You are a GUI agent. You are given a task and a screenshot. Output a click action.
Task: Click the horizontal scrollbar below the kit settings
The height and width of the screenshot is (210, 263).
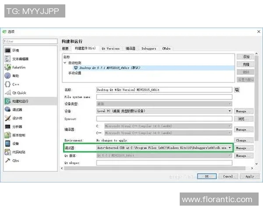[x=155, y=168]
